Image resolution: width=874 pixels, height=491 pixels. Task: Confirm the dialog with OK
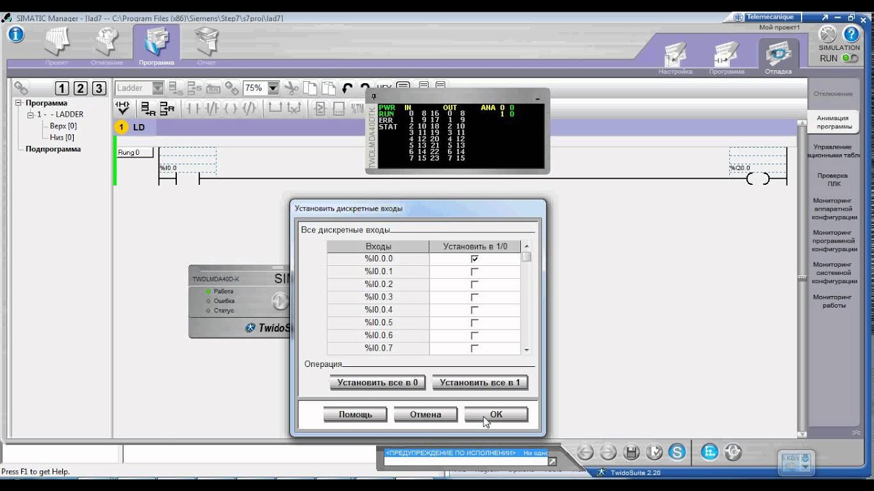tap(496, 415)
